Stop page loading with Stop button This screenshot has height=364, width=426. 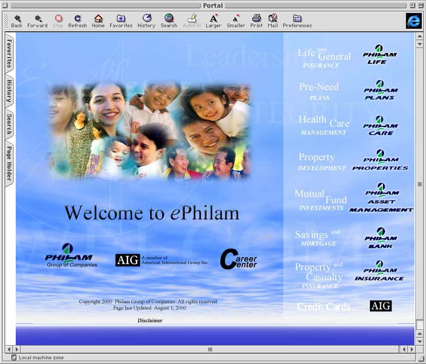coord(58,21)
